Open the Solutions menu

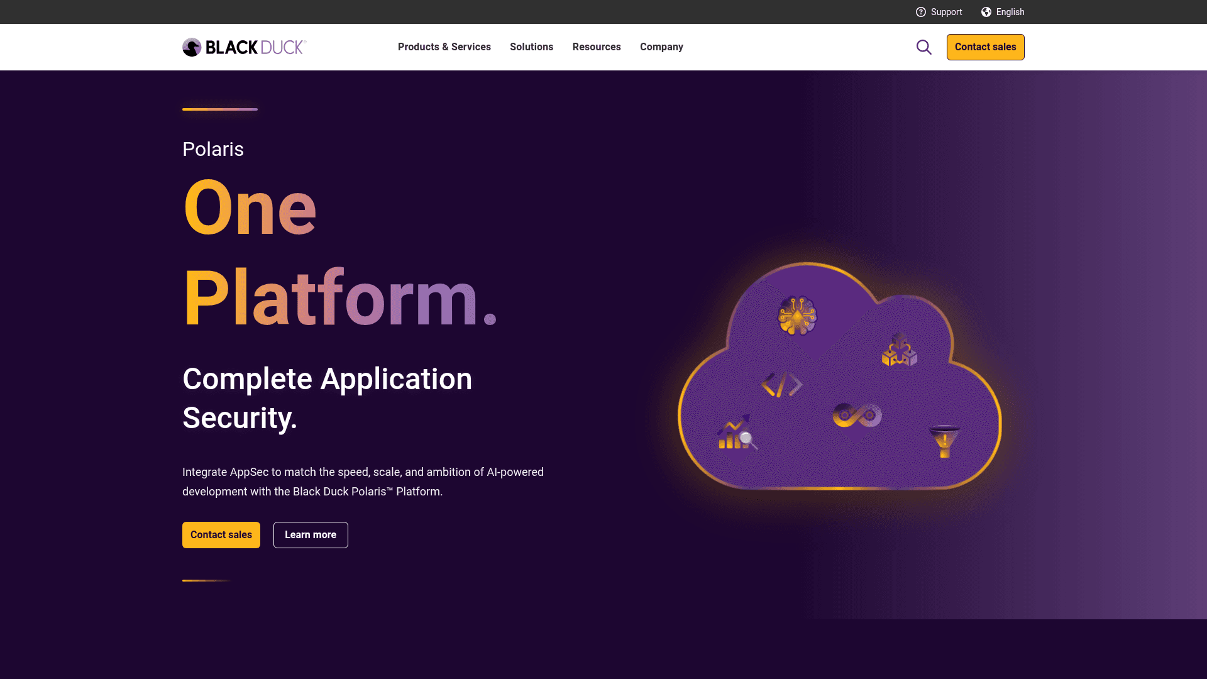(532, 47)
